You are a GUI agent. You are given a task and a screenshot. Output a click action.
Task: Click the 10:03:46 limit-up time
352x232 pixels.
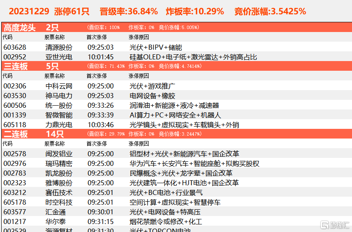pos(101,125)
